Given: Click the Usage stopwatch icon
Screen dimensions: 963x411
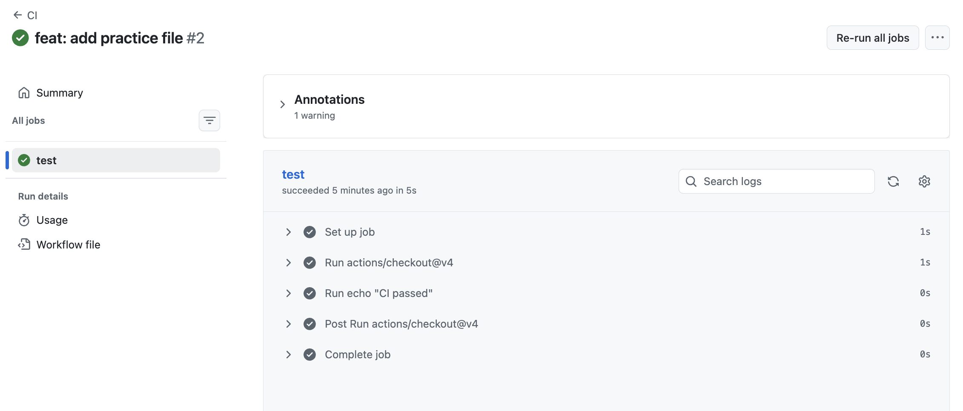Looking at the screenshot, I should (x=24, y=220).
